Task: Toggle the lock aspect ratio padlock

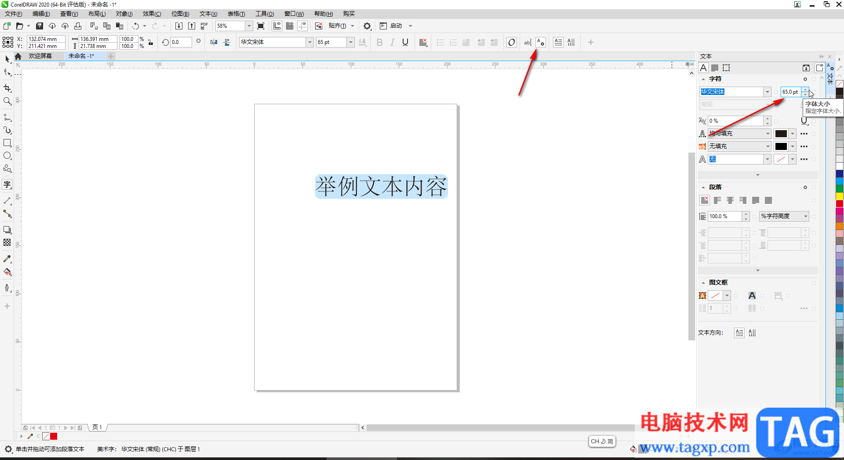Action: (151, 43)
